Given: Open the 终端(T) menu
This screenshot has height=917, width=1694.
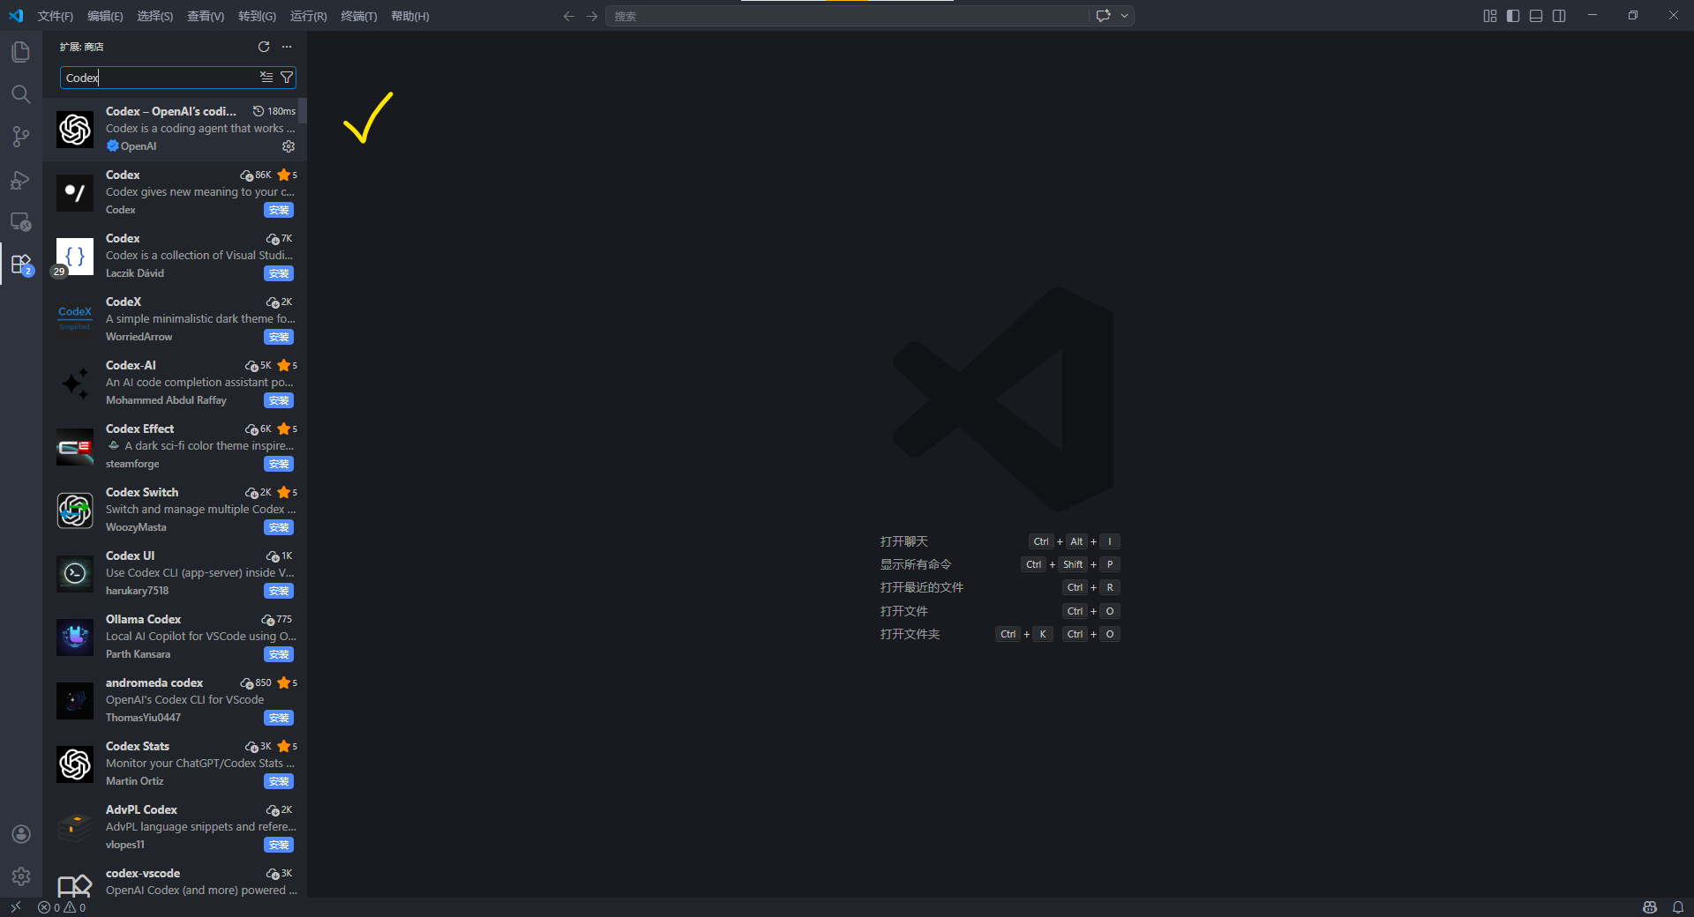Looking at the screenshot, I should [x=358, y=16].
